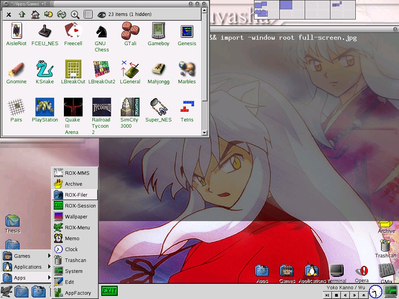The width and height of the screenshot is (399, 299).
Task: Open the AisleRiot card game
Action: click(x=16, y=34)
